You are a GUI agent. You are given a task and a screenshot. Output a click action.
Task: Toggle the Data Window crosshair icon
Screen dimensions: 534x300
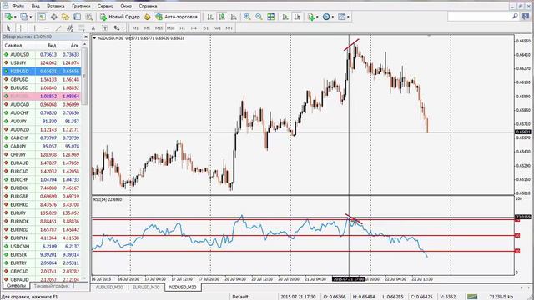tap(53, 17)
